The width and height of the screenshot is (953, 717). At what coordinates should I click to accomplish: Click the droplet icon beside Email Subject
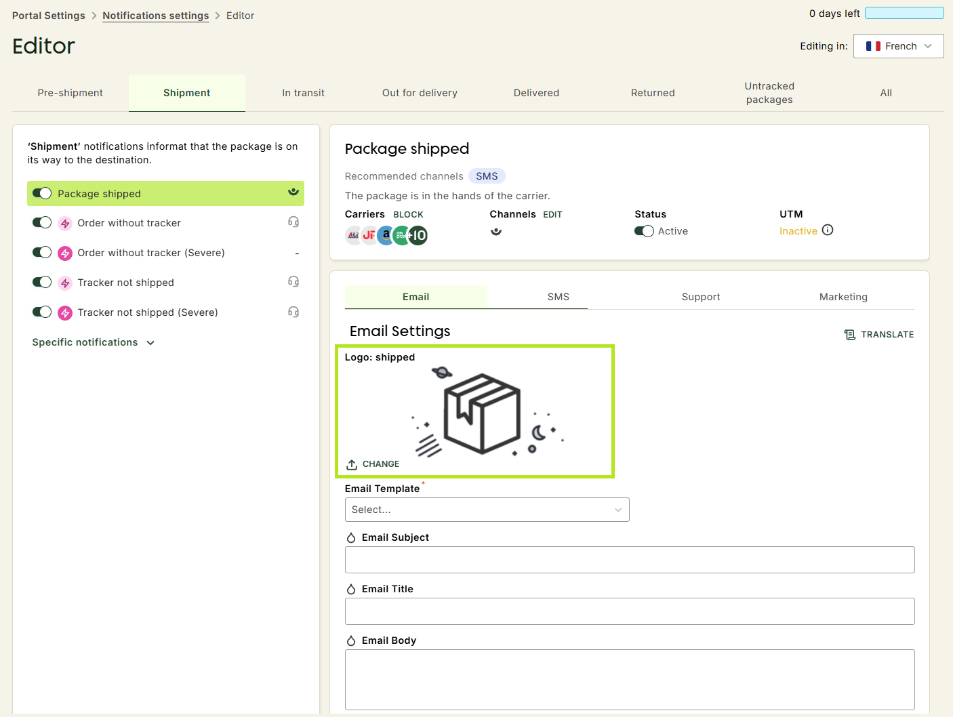(351, 537)
